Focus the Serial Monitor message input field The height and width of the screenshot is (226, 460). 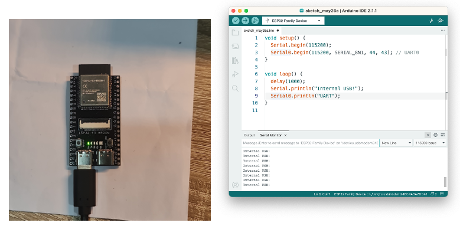pyautogui.click(x=311, y=143)
